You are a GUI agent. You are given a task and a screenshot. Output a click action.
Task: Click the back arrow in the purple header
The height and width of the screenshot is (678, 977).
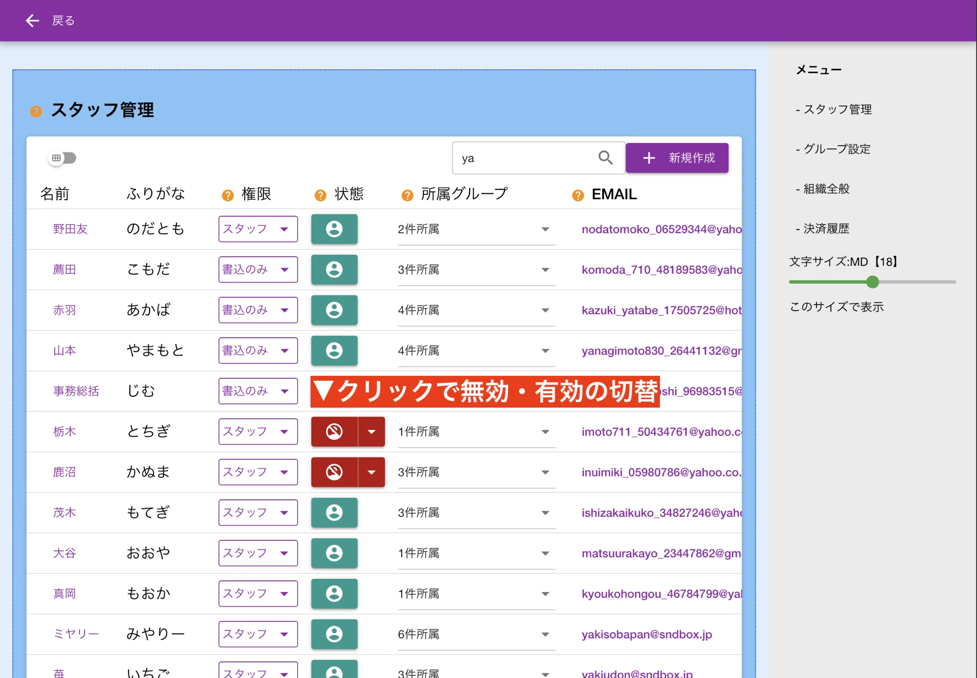click(x=32, y=20)
